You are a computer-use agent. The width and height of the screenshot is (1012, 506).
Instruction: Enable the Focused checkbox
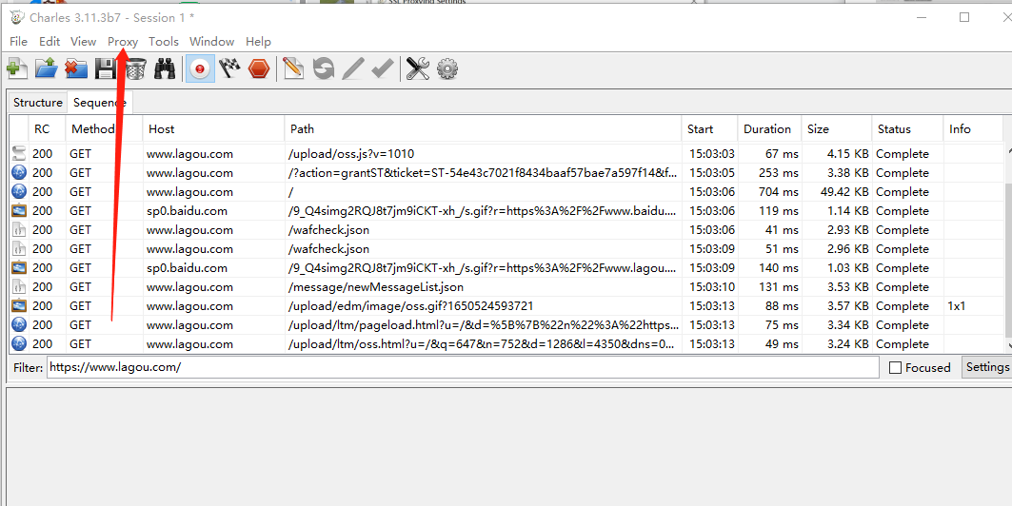click(x=896, y=367)
